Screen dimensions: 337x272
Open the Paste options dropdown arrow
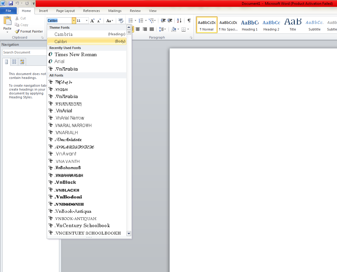7,32
